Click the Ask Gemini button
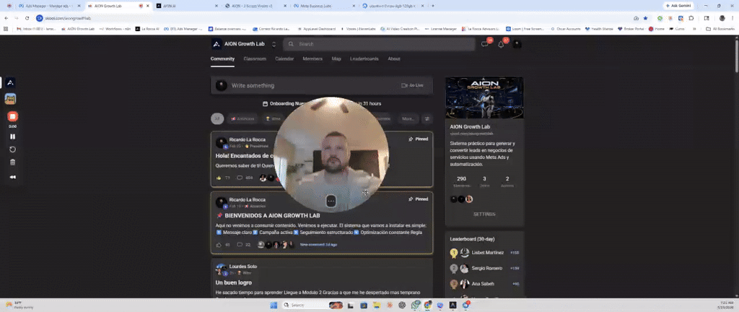Image resolution: width=739 pixels, height=312 pixels. 678,6
